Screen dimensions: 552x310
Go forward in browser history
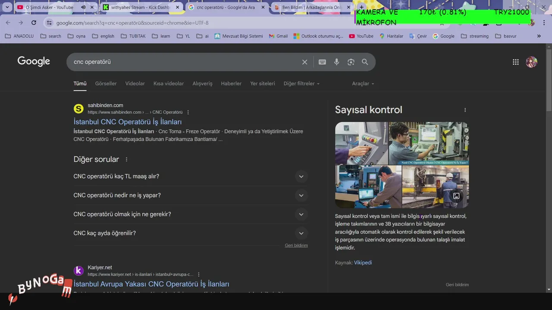pos(21,23)
